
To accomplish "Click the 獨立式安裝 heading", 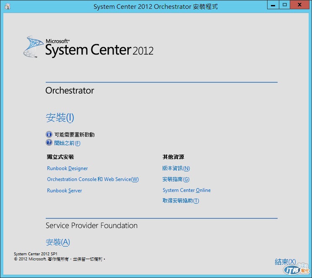I will click(60, 157).
